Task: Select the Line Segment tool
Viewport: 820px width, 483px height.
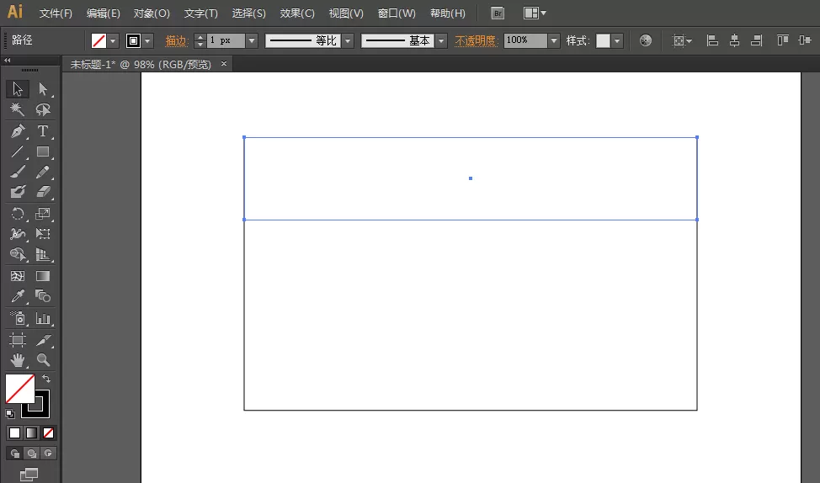Action: (x=17, y=151)
